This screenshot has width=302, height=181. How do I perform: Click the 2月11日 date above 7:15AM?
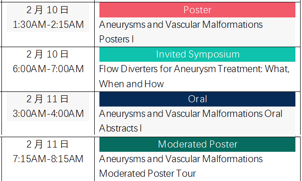48,144
